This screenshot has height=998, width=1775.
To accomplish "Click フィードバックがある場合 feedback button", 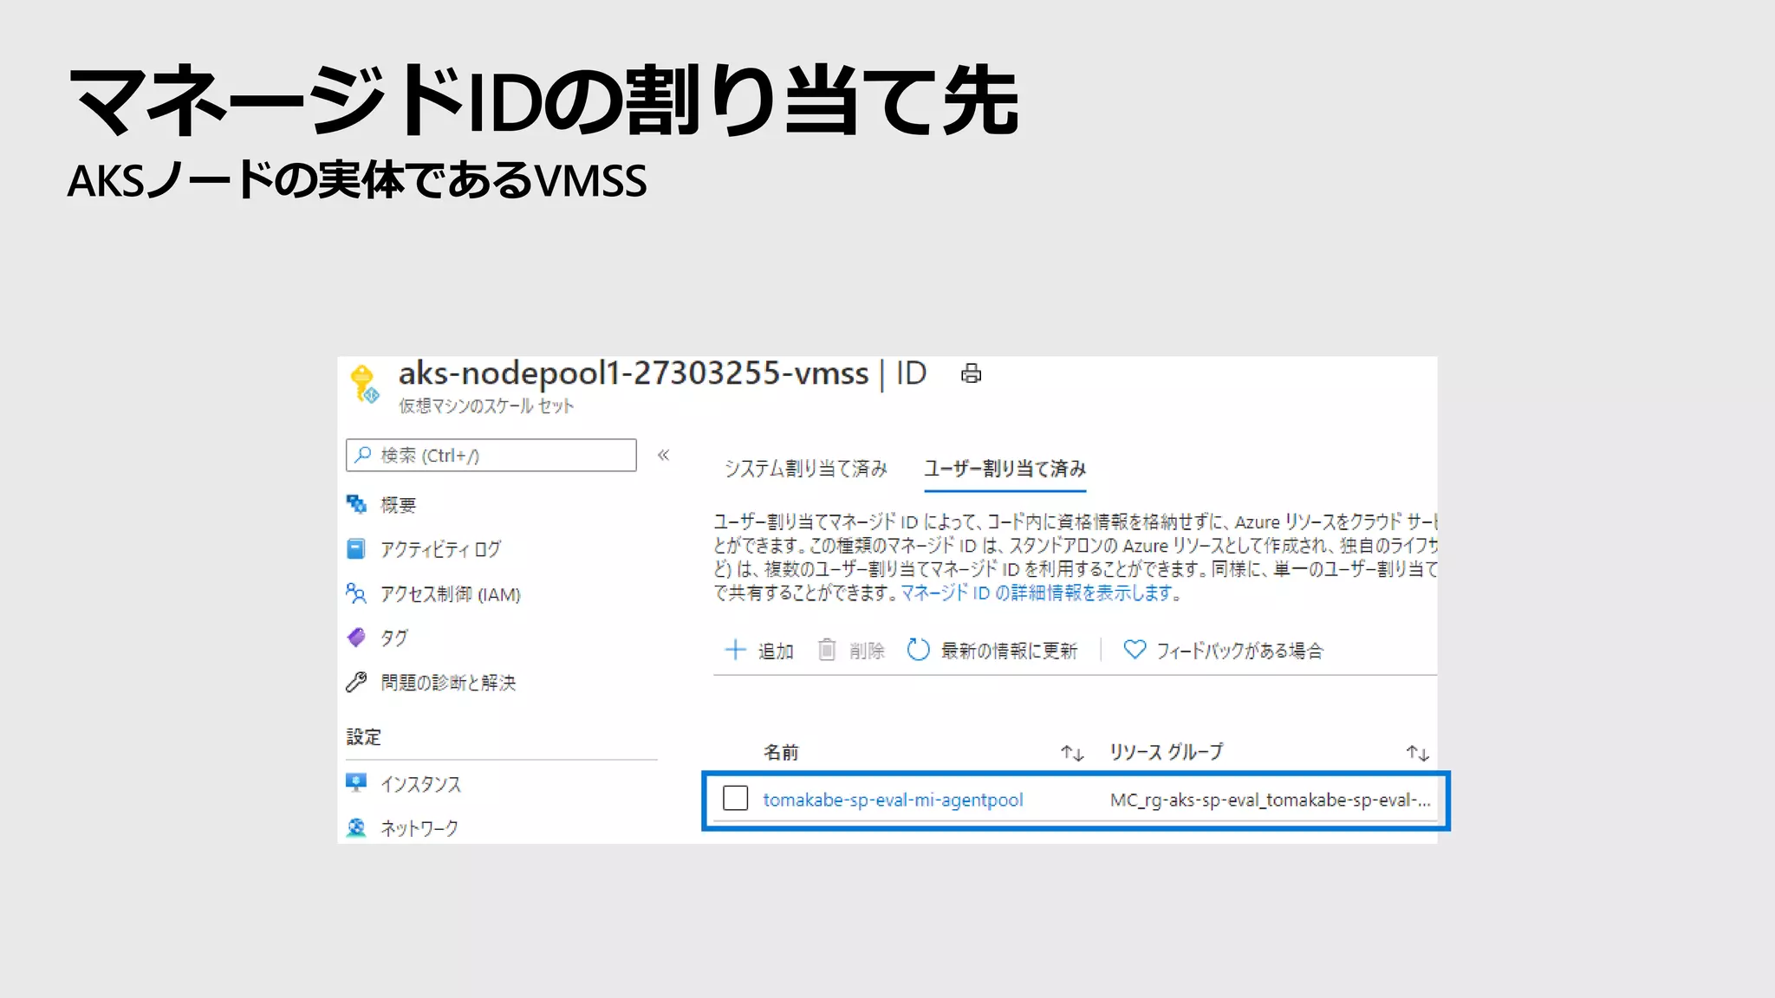I will [1223, 650].
